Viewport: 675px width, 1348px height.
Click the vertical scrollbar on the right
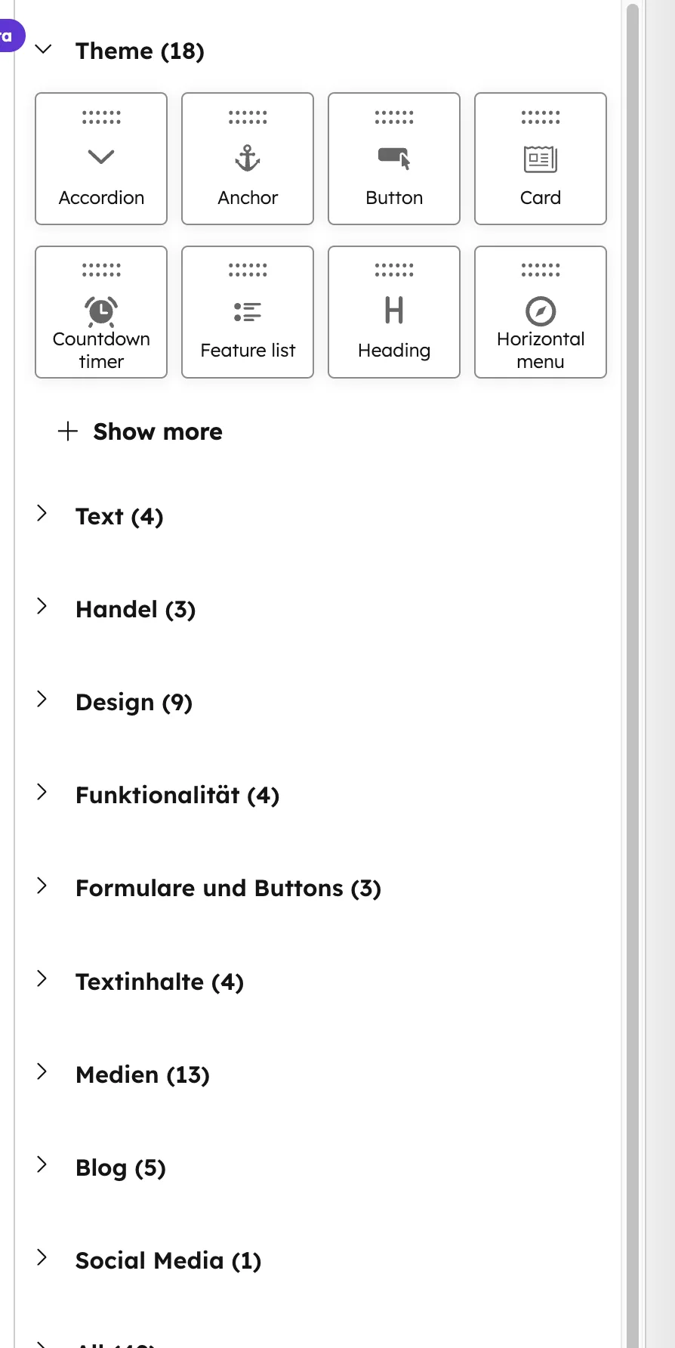(633, 302)
